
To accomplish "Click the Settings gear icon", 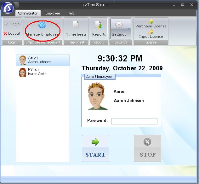I will [x=119, y=25].
